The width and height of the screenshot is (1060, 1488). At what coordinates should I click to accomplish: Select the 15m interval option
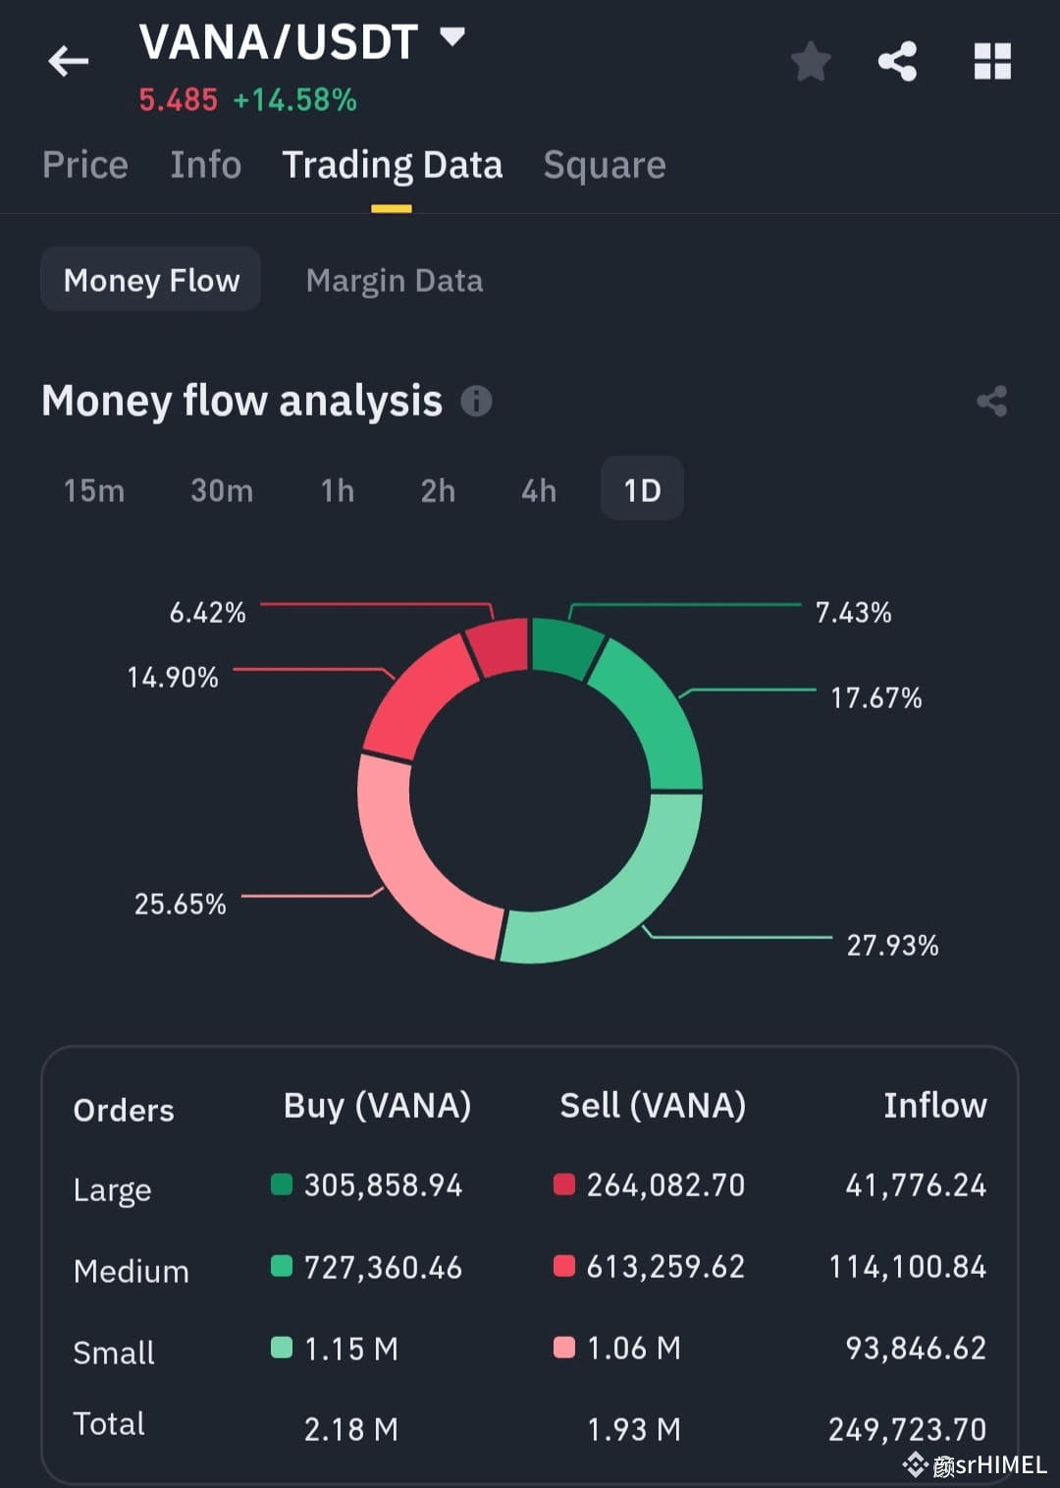click(93, 490)
